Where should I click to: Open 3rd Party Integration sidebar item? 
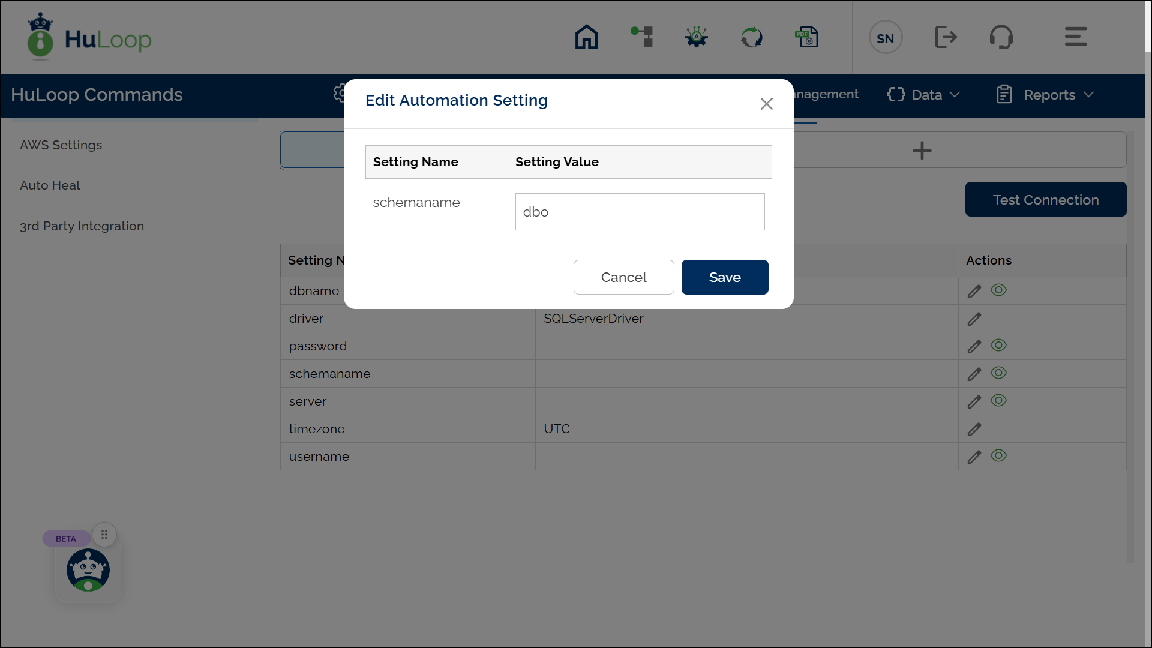pyautogui.click(x=82, y=226)
